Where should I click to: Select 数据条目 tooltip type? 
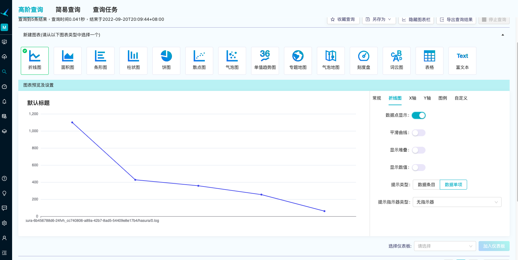[x=426, y=185]
